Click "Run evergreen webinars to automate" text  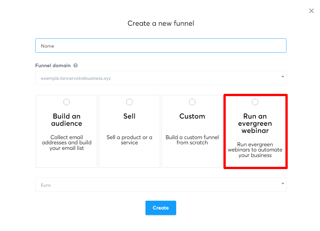click(255, 150)
